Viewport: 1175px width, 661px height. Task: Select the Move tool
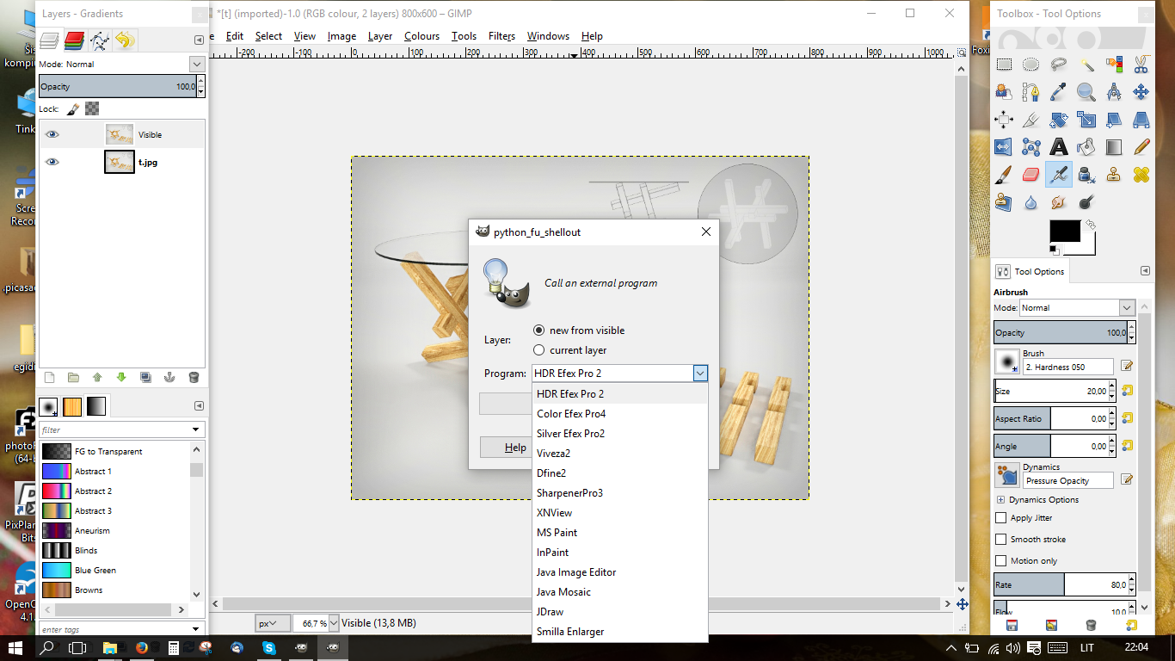coord(1141,92)
